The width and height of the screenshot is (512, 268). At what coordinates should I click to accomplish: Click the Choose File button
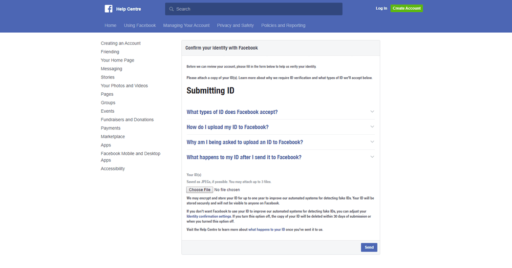click(199, 190)
